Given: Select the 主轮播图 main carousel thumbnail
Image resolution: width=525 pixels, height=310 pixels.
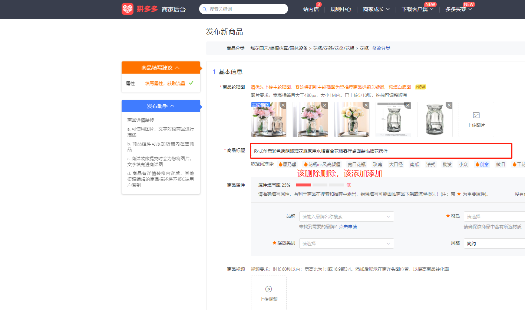Looking at the screenshot, I should point(269,119).
